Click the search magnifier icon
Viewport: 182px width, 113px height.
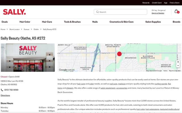click(98, 12)
